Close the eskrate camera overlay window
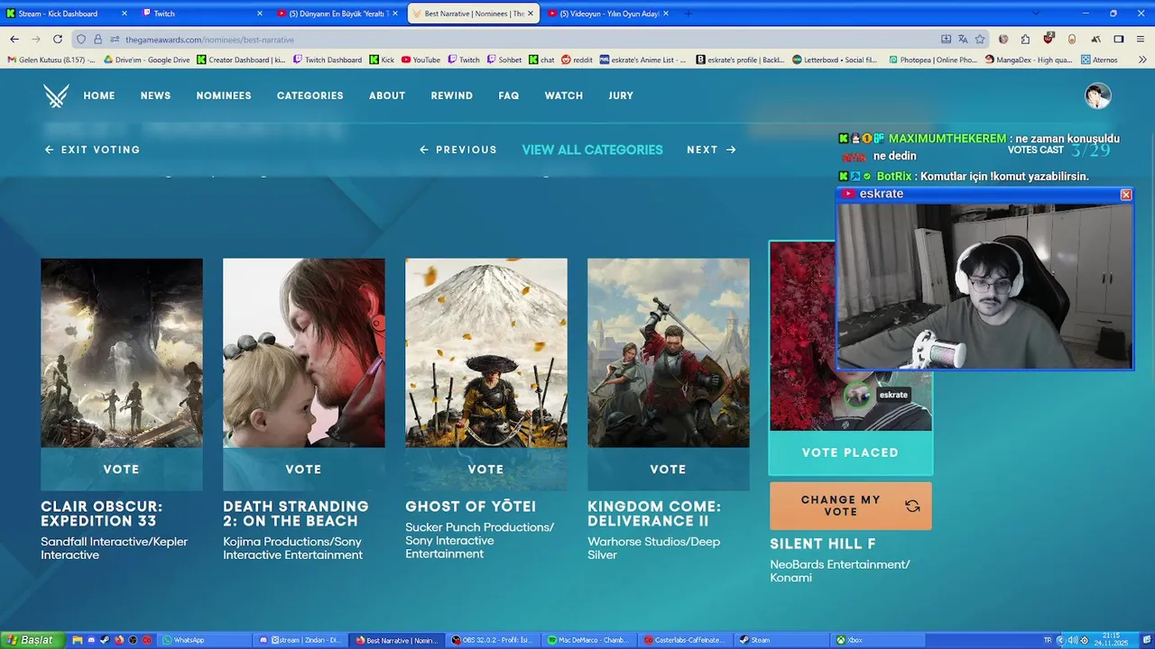Screen dimensions: 1155x649 click(1125, 195)
